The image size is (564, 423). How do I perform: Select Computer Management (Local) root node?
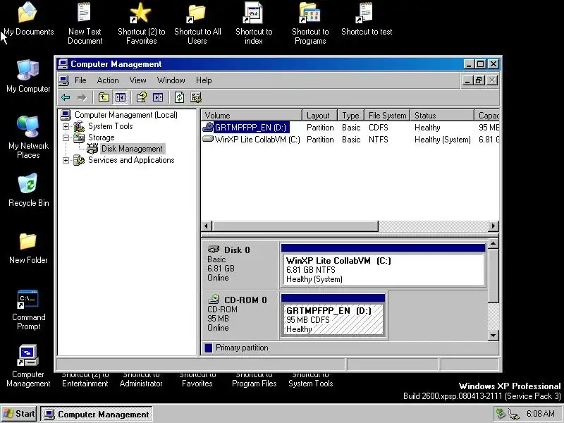point(126,115)
